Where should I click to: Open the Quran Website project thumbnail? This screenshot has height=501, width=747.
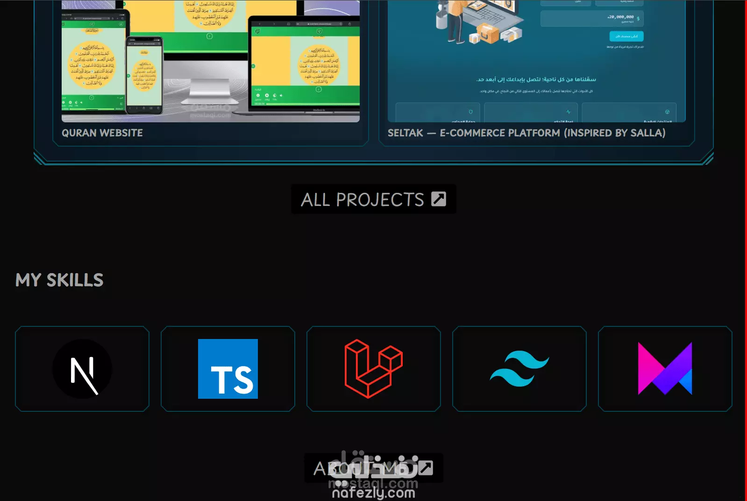point(211,61)
